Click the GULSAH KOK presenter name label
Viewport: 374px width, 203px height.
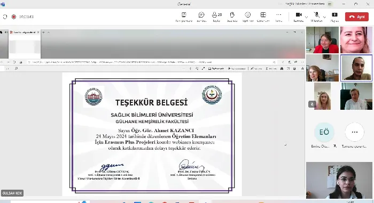click(x=12, y=193)
